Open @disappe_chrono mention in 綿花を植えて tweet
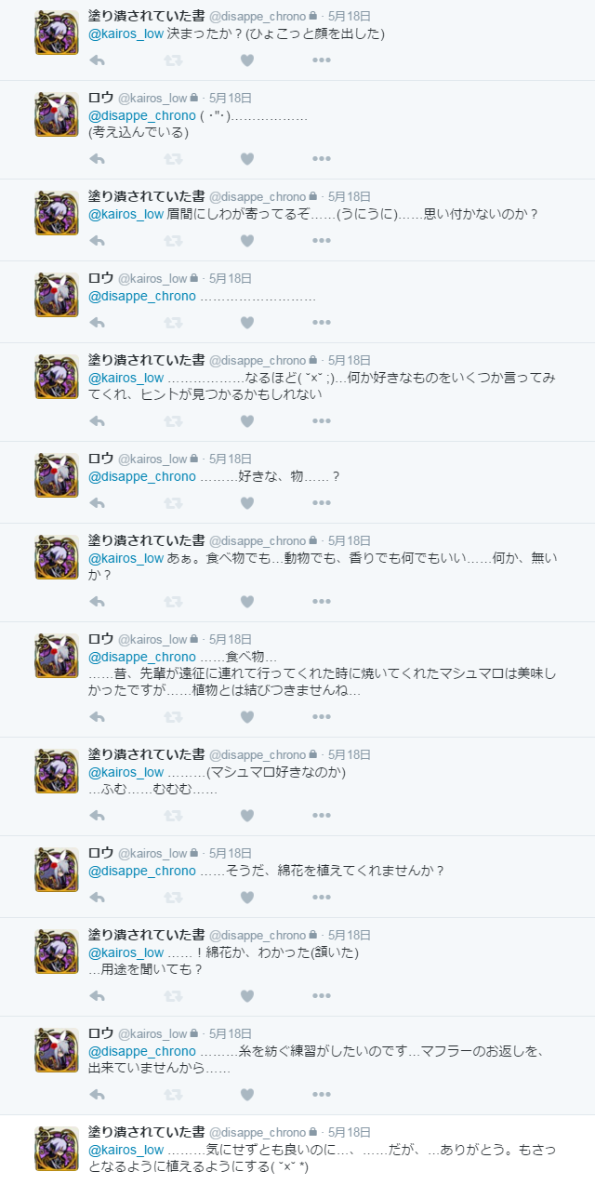Viewport: 595px width, 1185px height. pyautogui.click(x=142, y=871)
